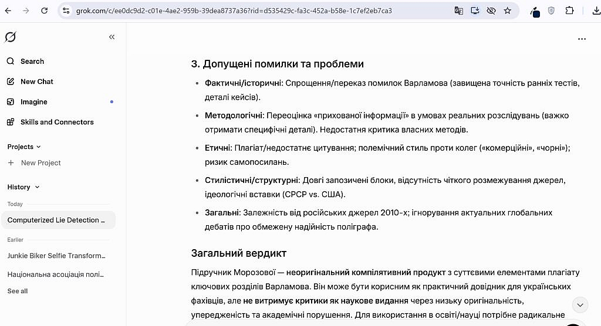Image resolution: width=601 pixels, height=326 pixels.
Task: Go back to the previous page
Action: pos(8,11)
